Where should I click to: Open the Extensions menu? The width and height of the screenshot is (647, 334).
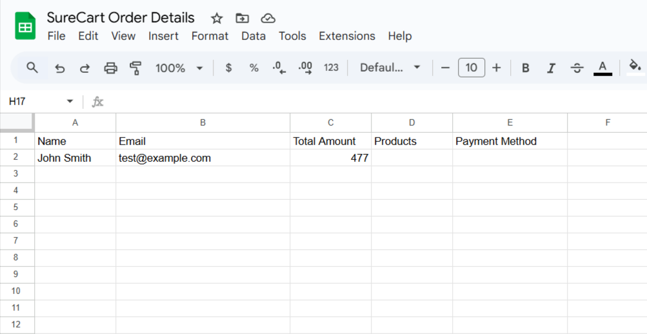346,36
